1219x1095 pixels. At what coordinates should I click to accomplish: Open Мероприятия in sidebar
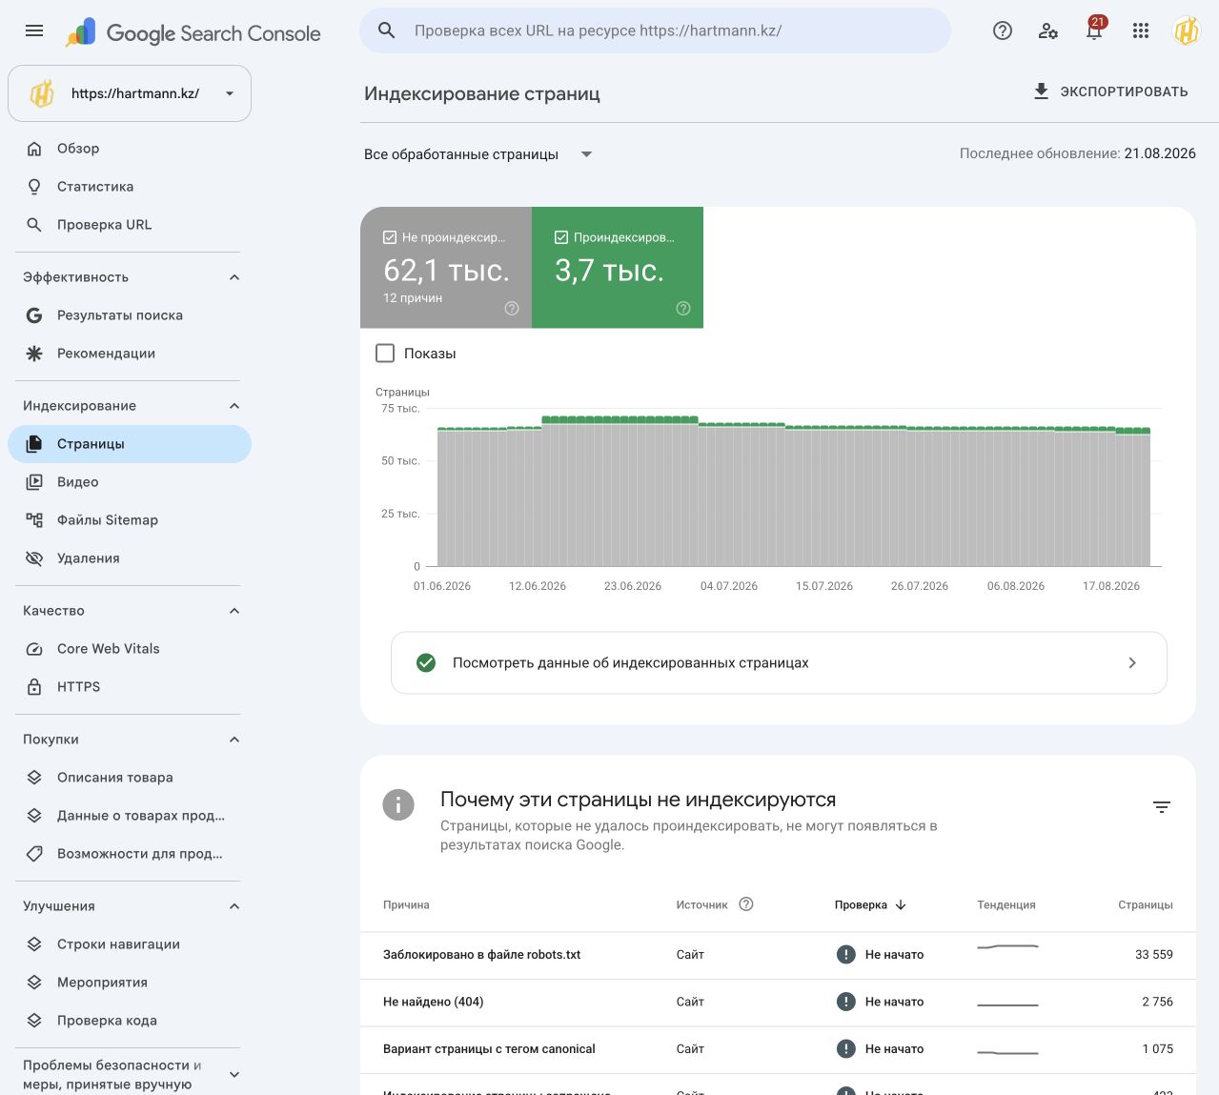tap(130, 983)
